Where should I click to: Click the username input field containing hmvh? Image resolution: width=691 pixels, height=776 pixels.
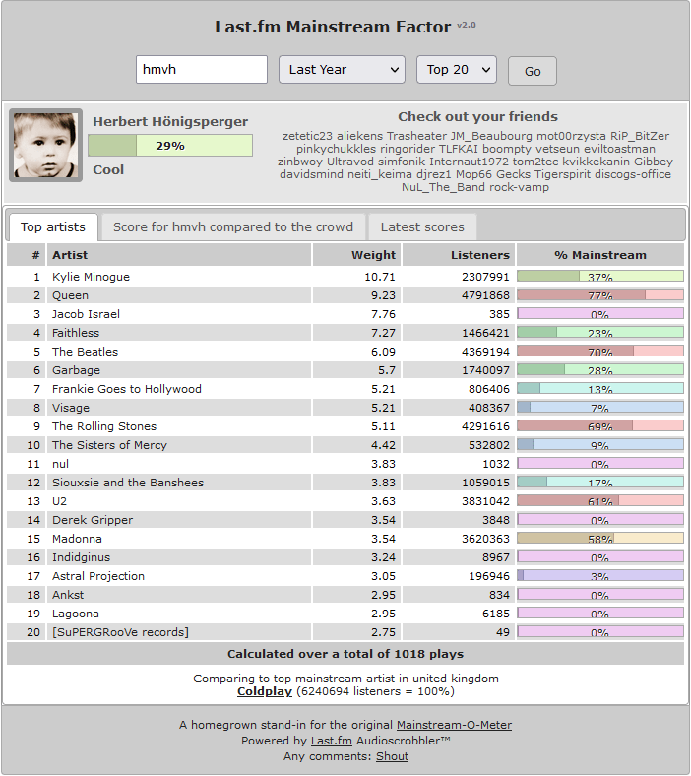click(x=202, y=69)
